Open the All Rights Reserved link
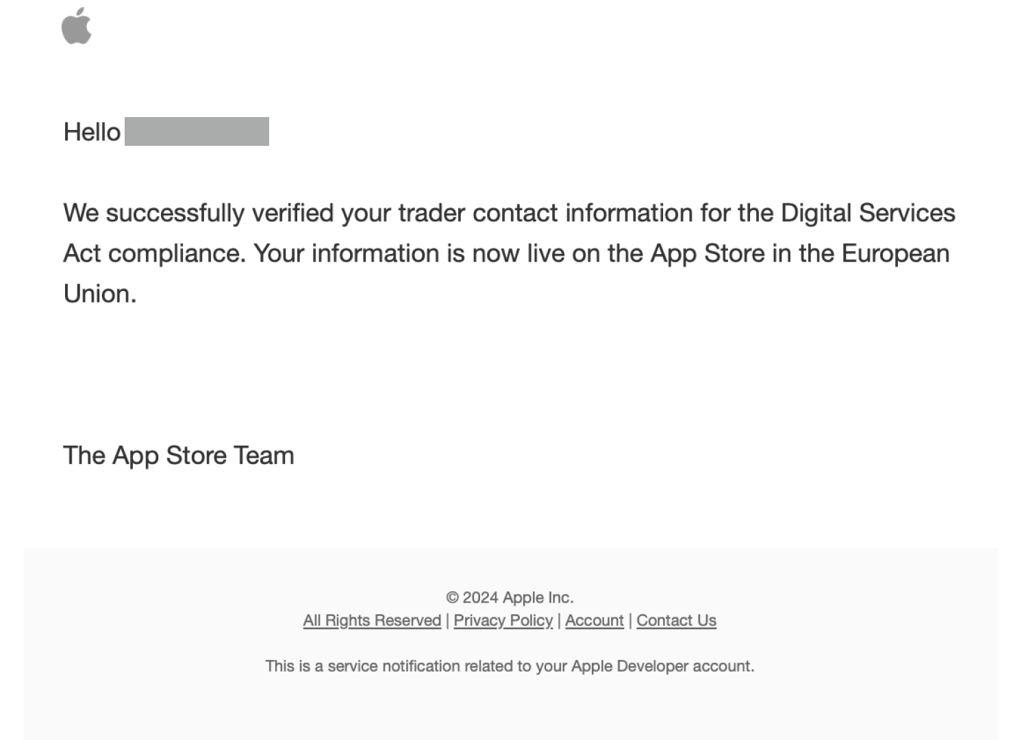This screenshot has height=740, width=1013. [x=372, y=620]
